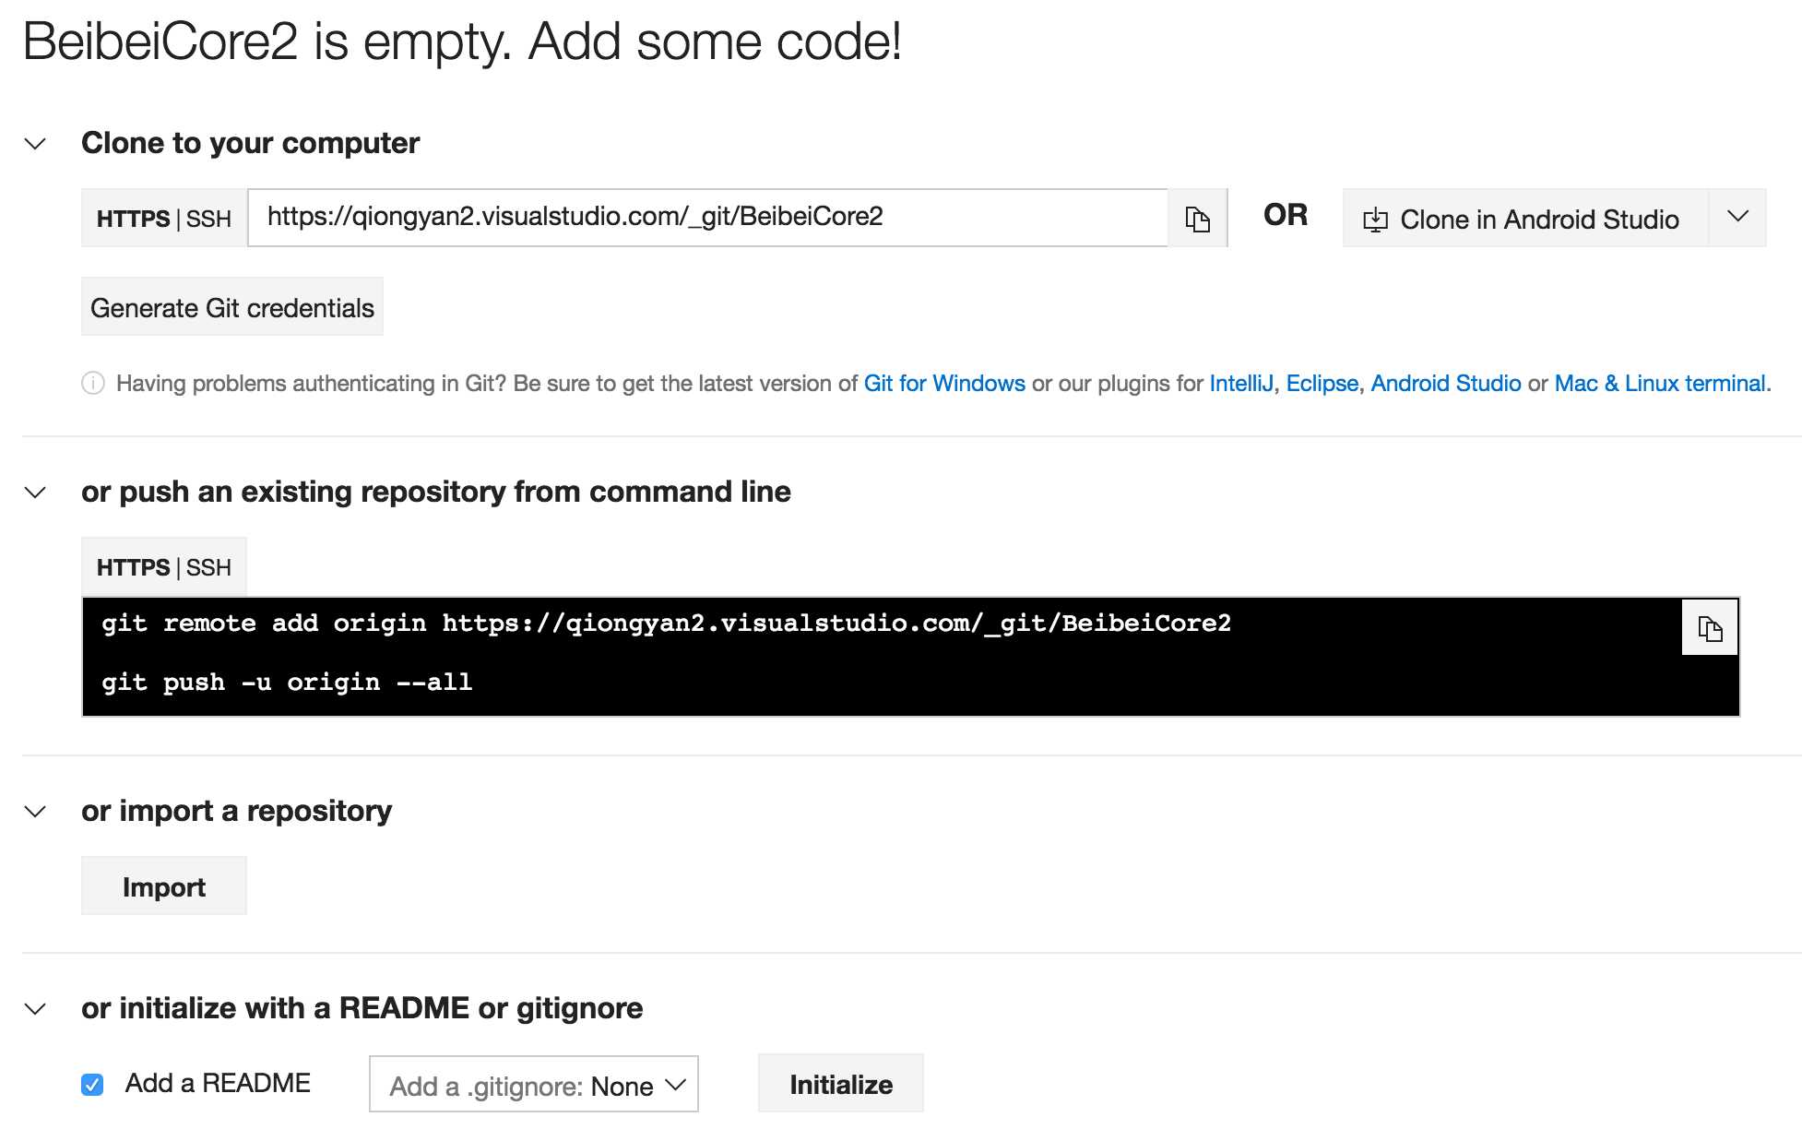Image resolution: width=1802 pixels, height=1129 pixels.
Task: Copy the git push commands
Action: coord(1710,628)
